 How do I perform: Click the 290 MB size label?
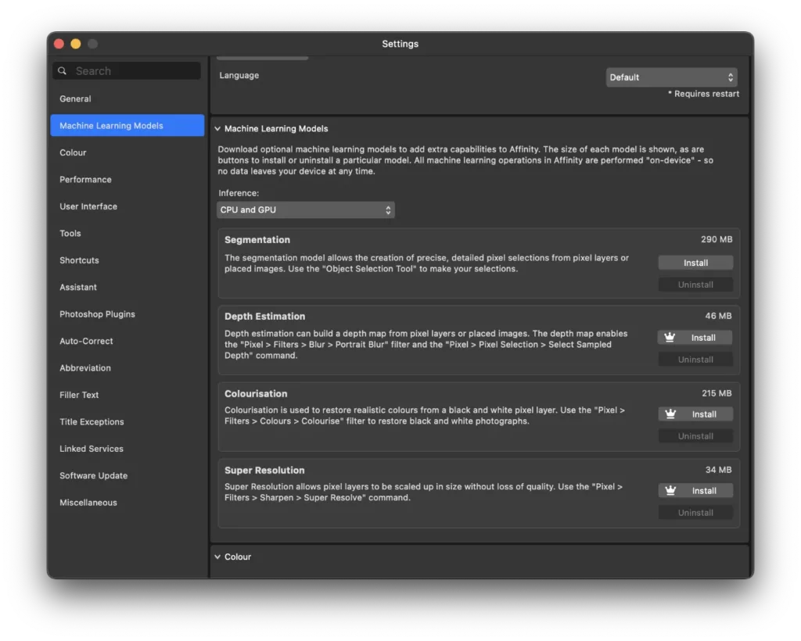[717, 239]
